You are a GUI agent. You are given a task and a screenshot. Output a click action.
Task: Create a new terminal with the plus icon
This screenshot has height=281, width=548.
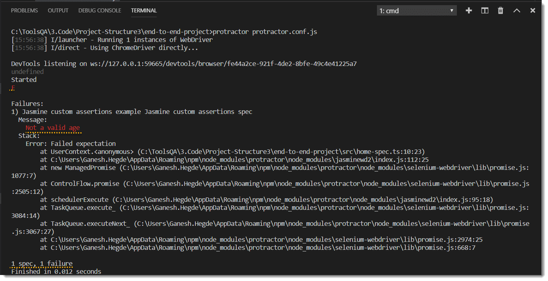click(x=468, y=10)
